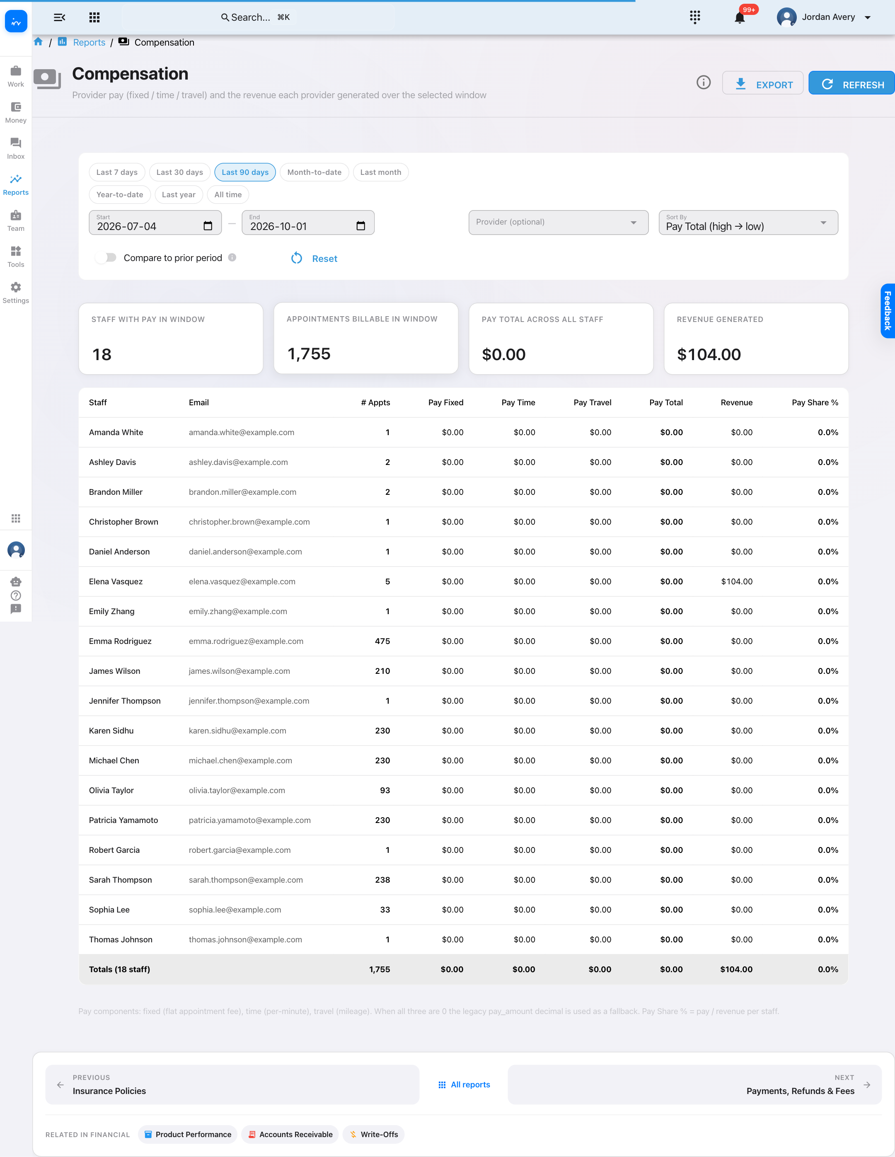The height and width of the screenshot is (1157, 895).
Task: Open Start date calendar picker icon
Action: [x=208, y=226]
